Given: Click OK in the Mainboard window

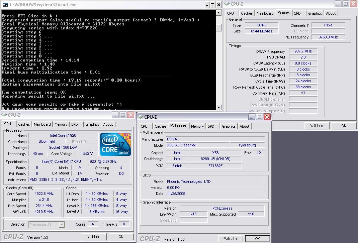Looking at the screenshot, I should click(257, 239).
